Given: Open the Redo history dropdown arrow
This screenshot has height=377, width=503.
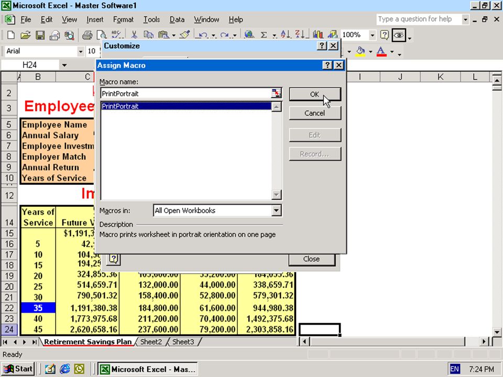Looking at the screenshot, I should [x=235, y=35].
